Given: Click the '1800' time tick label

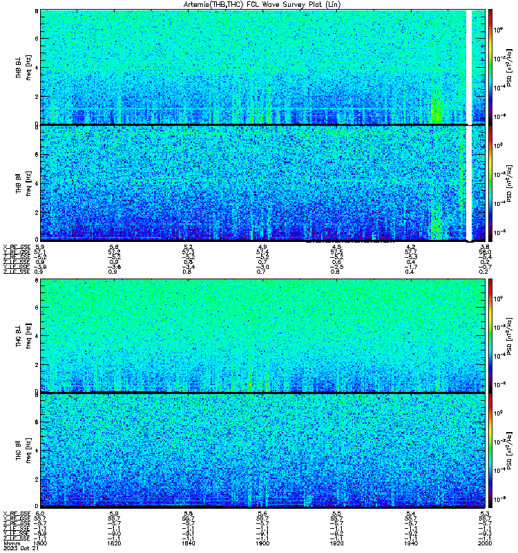Looking at the screenshot, I should click(x=40, y=543).
